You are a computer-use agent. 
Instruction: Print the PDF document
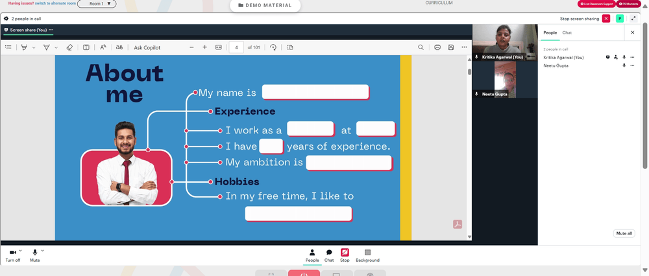437,47
